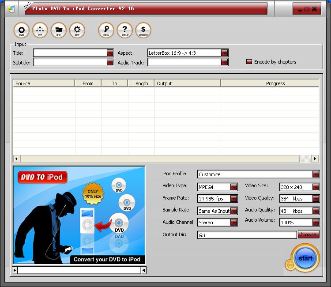Click the list scrollbar left arrow

pos(17,159)
